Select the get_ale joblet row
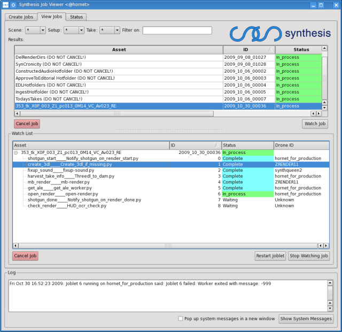Image resolution: width=342 pixels, height=332 pixels. click(171, 188)
